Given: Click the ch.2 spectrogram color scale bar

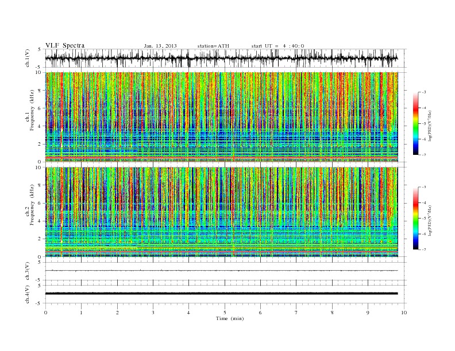Looking at the screenshot, I should click(x=415, y=218).
